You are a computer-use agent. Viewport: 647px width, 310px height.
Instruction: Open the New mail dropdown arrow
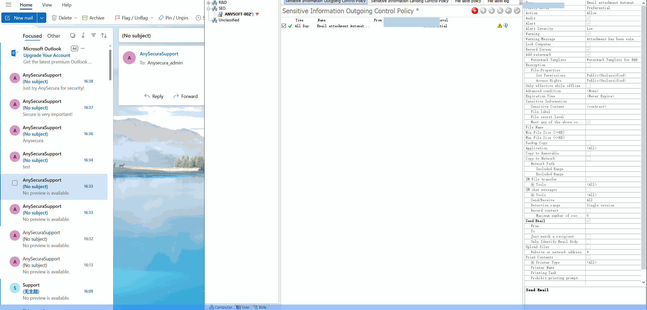click(x=42, y=18)
